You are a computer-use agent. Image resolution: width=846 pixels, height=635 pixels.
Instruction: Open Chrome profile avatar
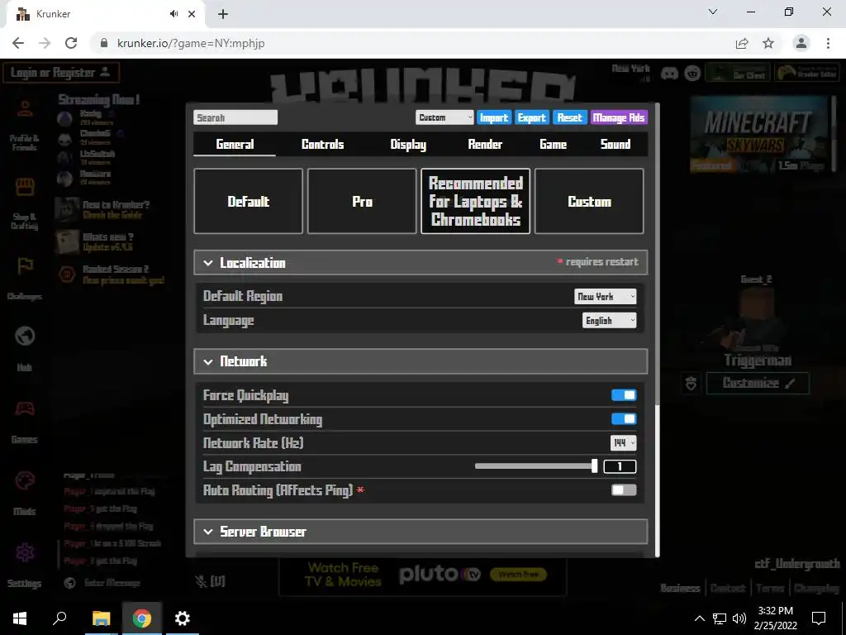tap(801, 43)
